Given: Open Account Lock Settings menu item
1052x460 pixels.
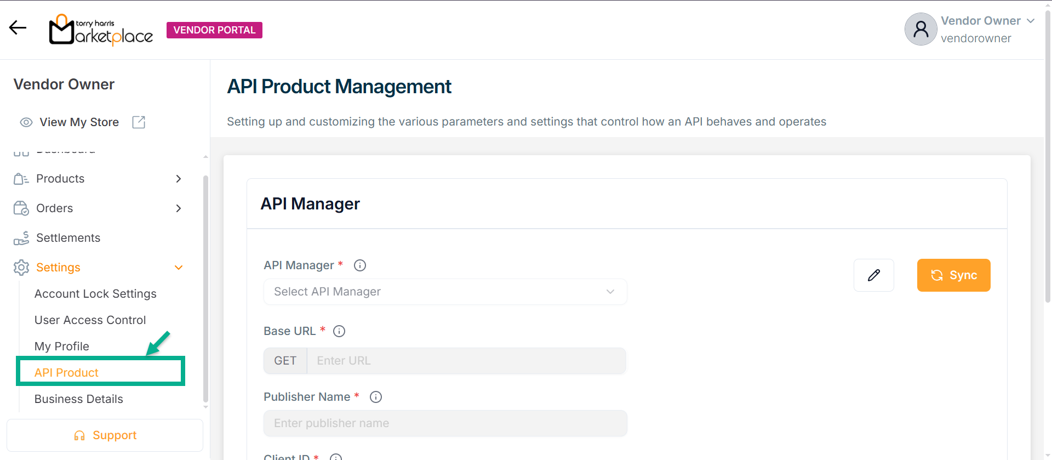Looking at the screenshot, I should [x=95, y=294].
